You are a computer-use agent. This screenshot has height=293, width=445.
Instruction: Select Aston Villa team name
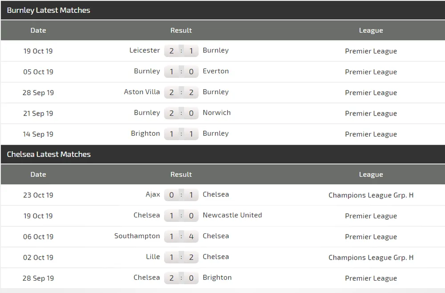pyautogui.click(x=142, y=92)
